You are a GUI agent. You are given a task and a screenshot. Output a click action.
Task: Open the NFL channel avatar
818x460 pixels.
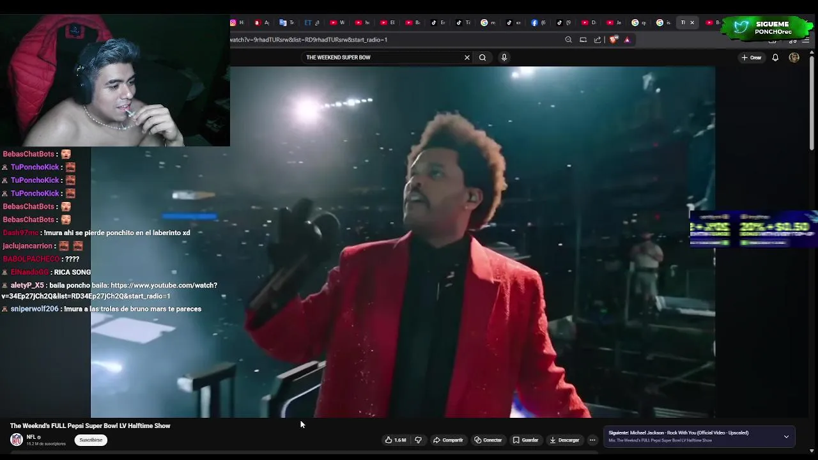pos(17,440)
